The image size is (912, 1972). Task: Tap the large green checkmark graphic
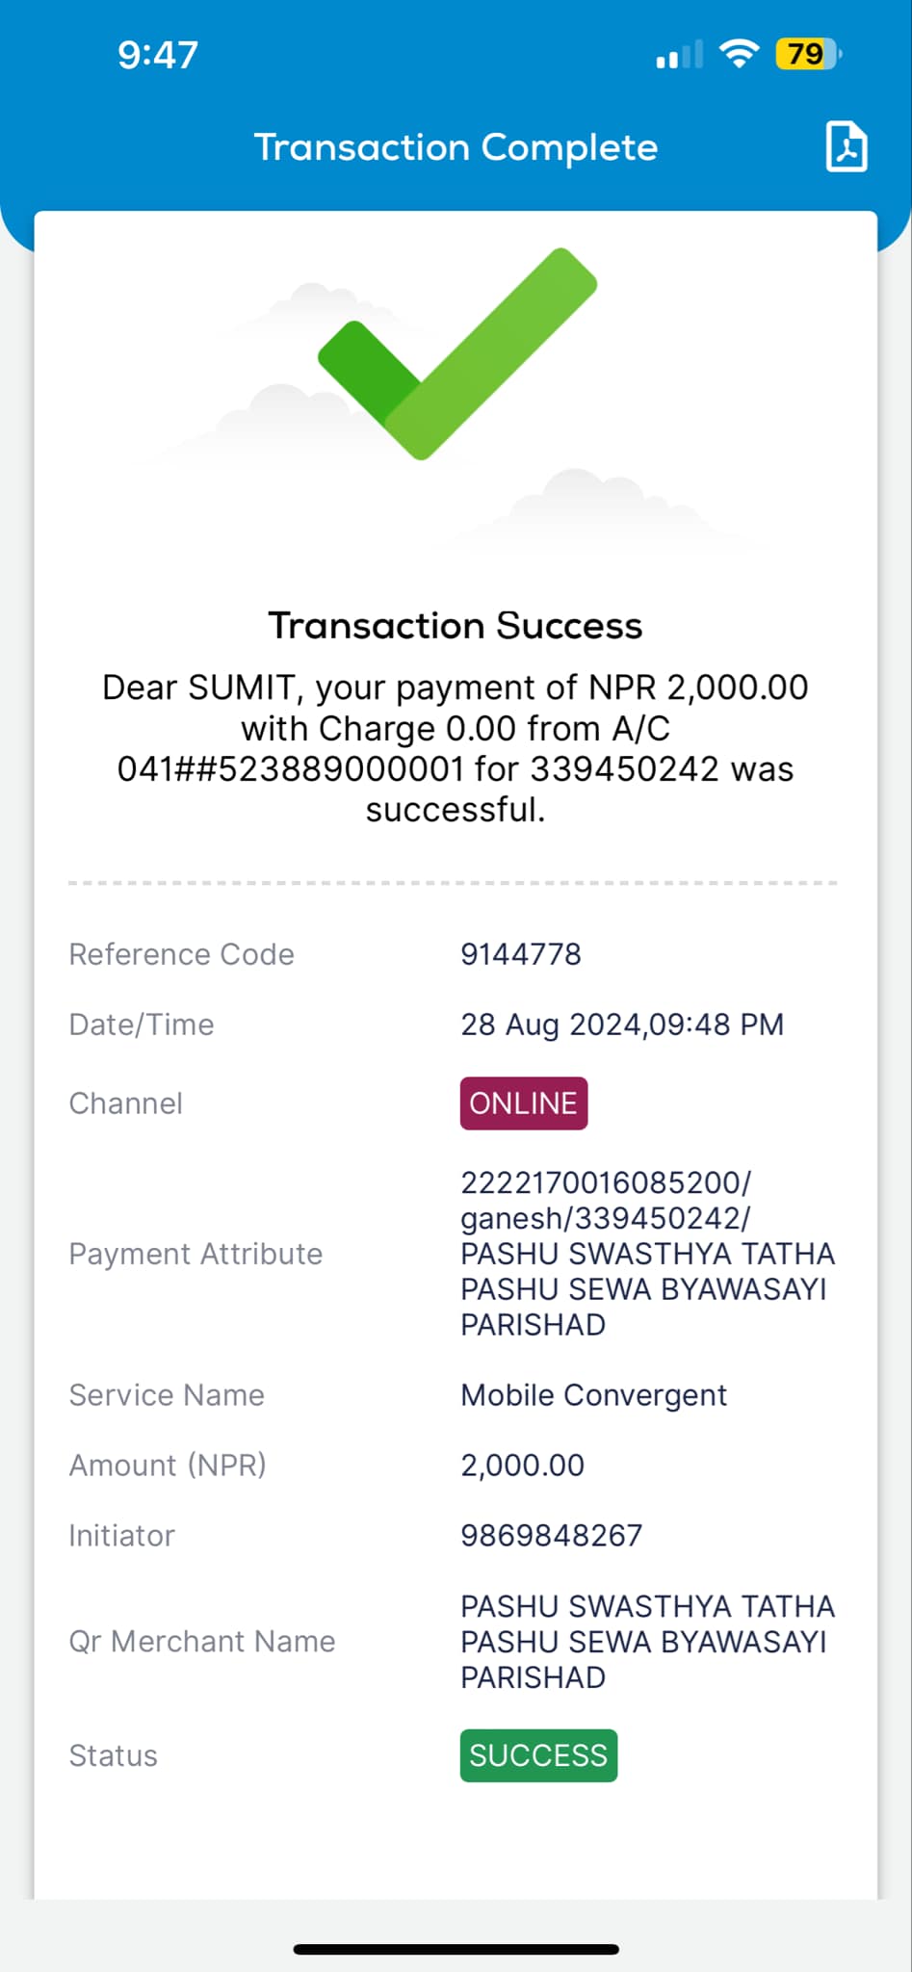457,353
